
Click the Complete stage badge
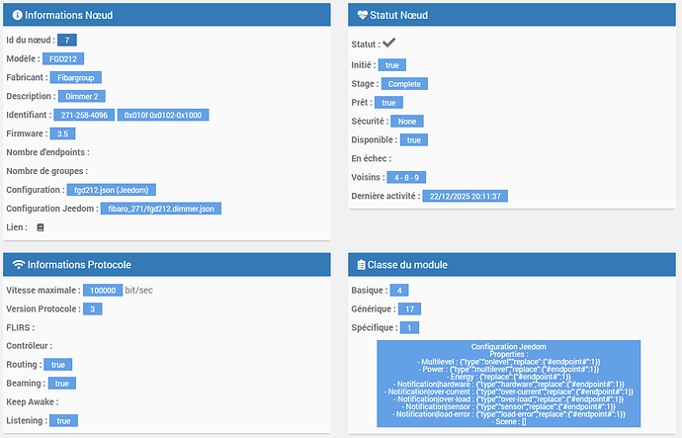404,84
